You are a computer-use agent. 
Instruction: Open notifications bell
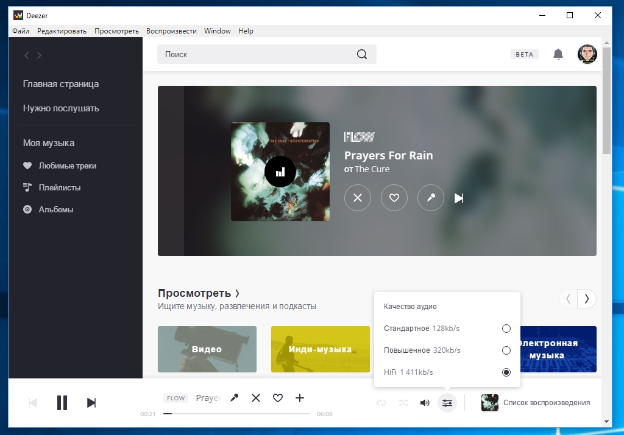(x=558, y=54)
